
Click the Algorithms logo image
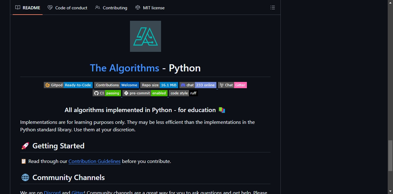[146, 36]
